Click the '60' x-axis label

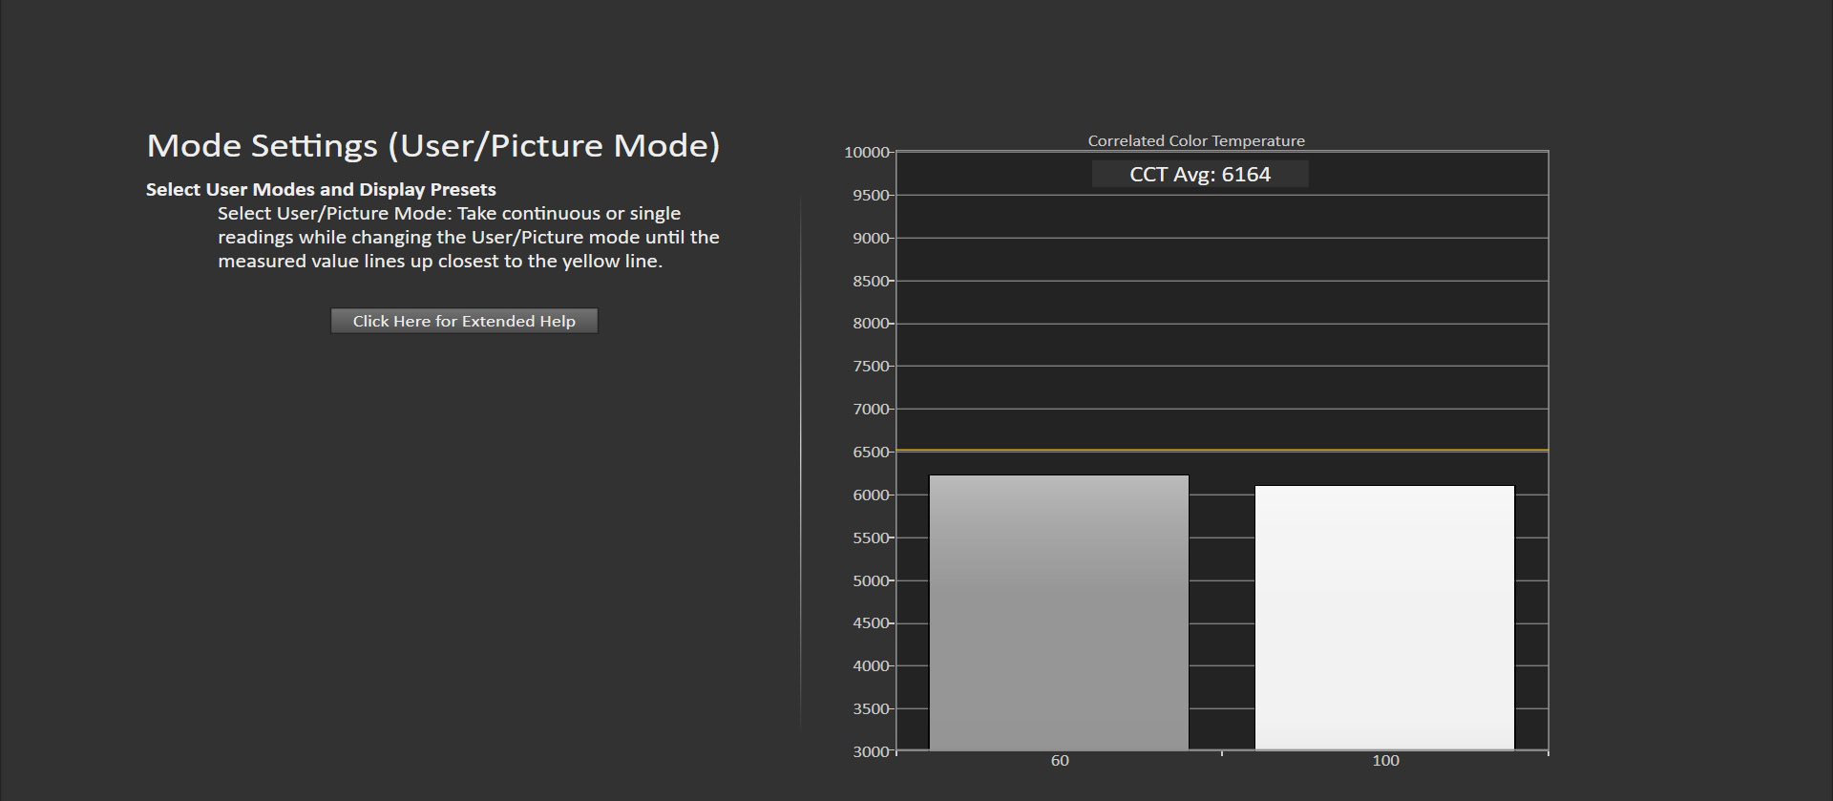[x=1060, y=761]
